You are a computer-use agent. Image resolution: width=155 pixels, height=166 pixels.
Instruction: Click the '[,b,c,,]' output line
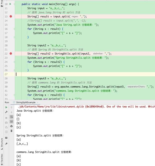pyautogui.click(x=22, y=144)
